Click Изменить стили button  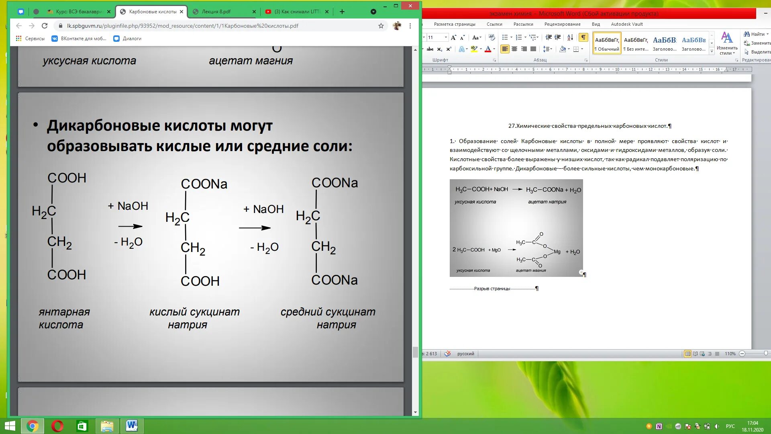tap(727, 43)
